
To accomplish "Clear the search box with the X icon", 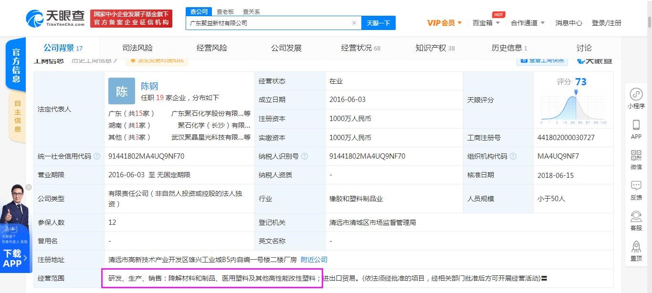I will [x=354, y=23].
